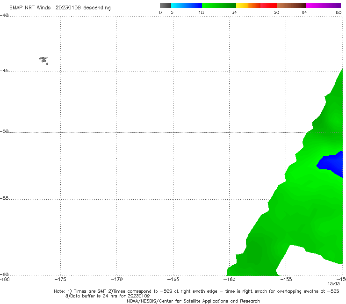Image resolution: width=346 pixels, height=304 pixels.
Task: Click the color bar label '18'
Action: [x=201, y=12]
